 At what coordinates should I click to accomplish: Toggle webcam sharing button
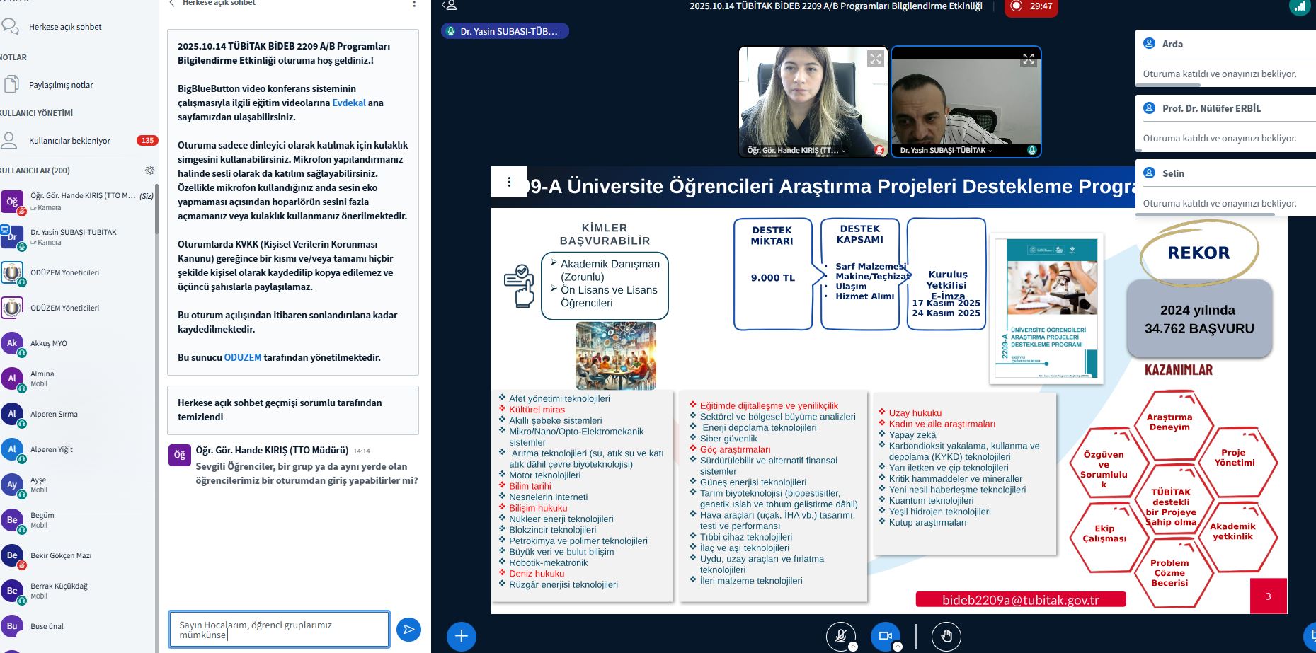pos(885,636)
